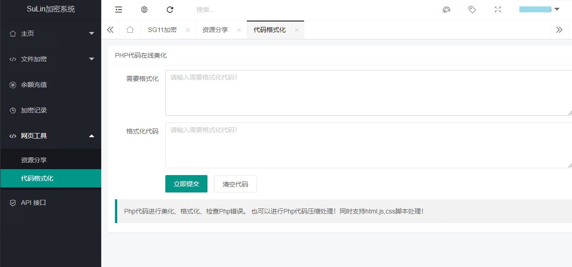Viewport: 572px width, 267px height.
Task: Click the refresh icon in top bar
Action: tap(170, 10)
